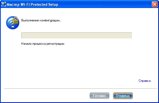Viewport: 159px width, 103px height.
Task: Click the Wi-Fi Protected Setup lock icon
Action: (13, 23)
